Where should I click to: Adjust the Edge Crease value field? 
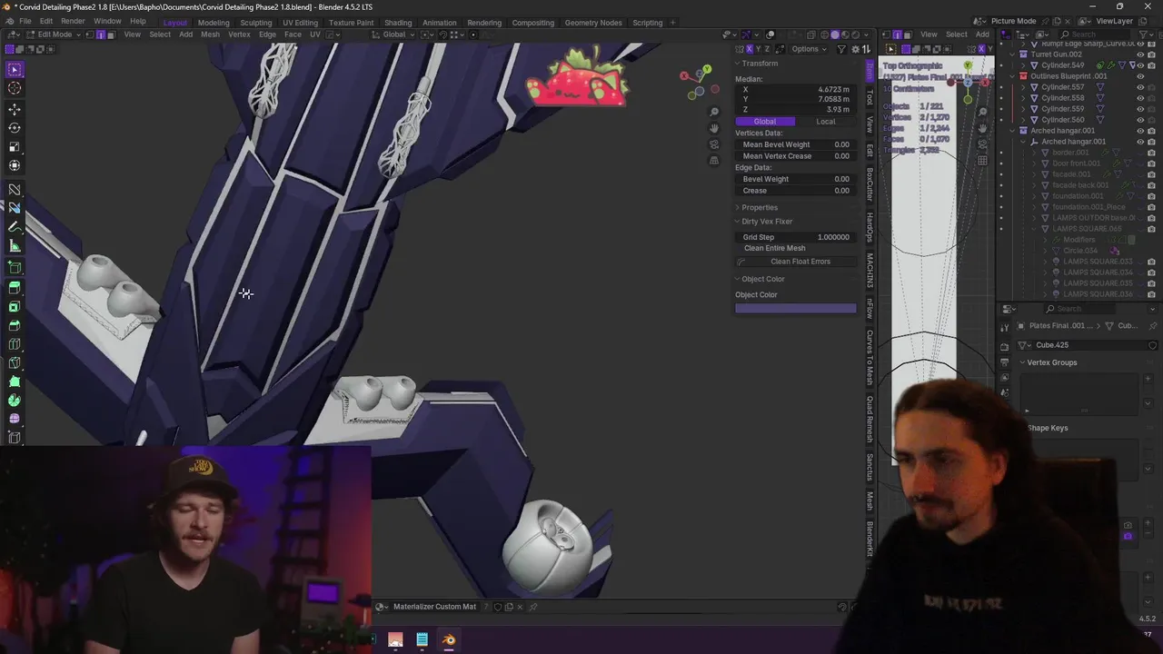pos(796,191)
